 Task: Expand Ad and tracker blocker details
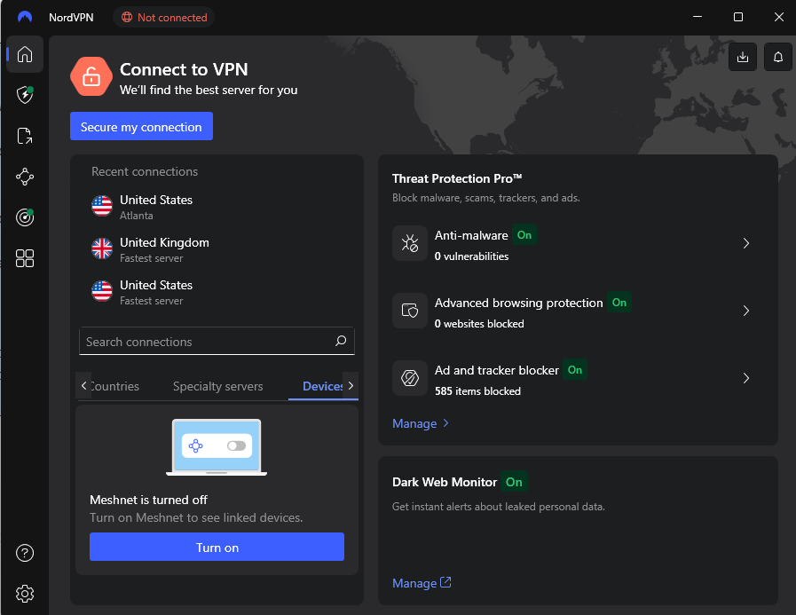click(x=746, y=378)
